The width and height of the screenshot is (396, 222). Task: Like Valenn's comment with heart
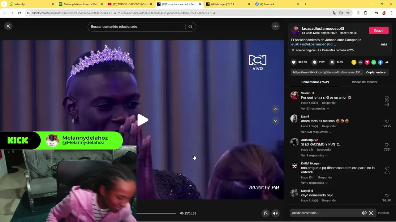(386, 98)
